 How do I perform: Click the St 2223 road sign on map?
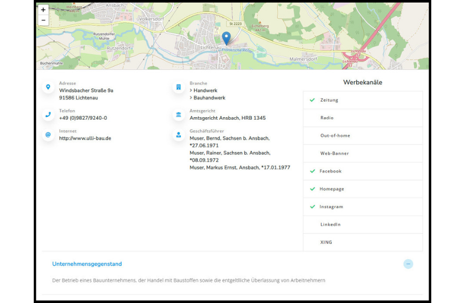(236, 24)
